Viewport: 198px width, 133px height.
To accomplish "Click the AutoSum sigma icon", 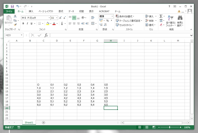I will coord(161,16).
